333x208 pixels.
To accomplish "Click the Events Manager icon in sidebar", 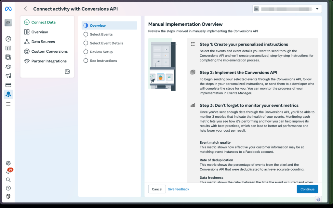I will (x=8, y=94).
